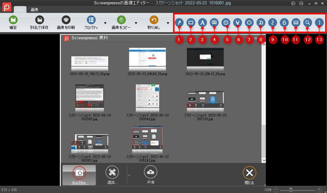Click the Screenpresso logo in the title bar
Image resolution: width=327 pixels, height=193 pixels.
point(6,7)
